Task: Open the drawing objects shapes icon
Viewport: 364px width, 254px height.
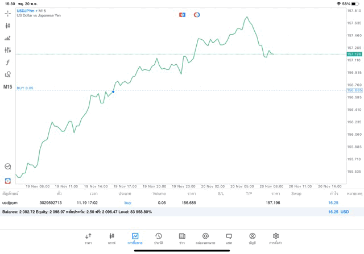Action: (8, 74)
